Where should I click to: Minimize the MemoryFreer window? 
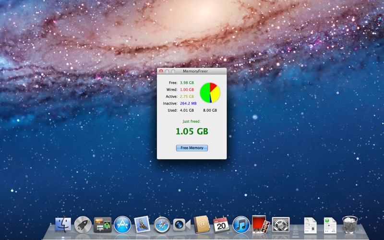[x=167, y=71]
